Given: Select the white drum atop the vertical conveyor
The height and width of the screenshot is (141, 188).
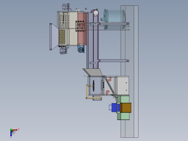Looking at the screenshot, I should (x=96, y=13).
